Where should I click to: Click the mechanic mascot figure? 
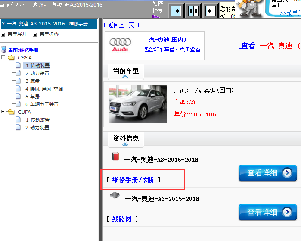pos(250,9)
